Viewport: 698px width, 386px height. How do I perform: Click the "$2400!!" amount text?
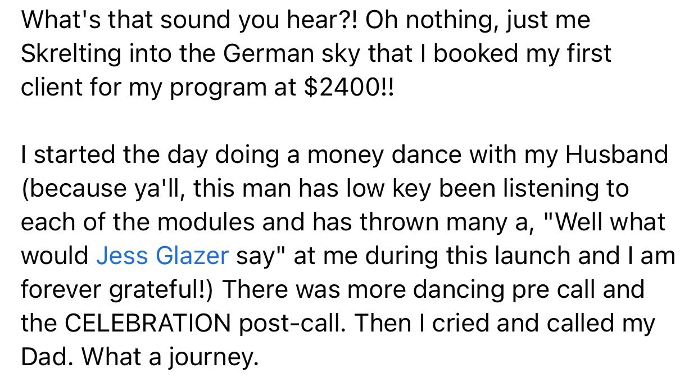[348, 88]
